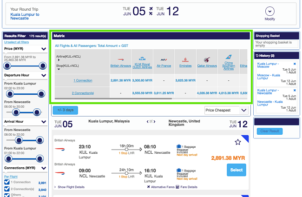Click the outbound baggage suitcase icon
The width and height of the screenshot is (302, 197).
tap(179, 146)
